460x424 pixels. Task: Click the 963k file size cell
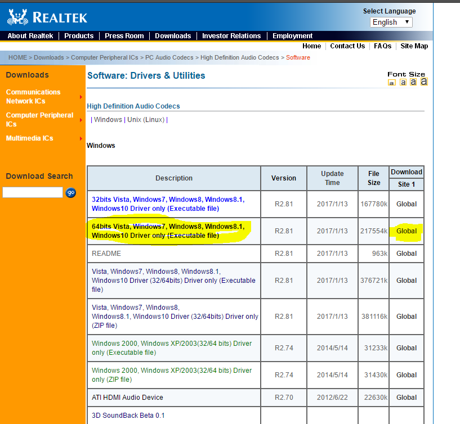pos(374,254)
